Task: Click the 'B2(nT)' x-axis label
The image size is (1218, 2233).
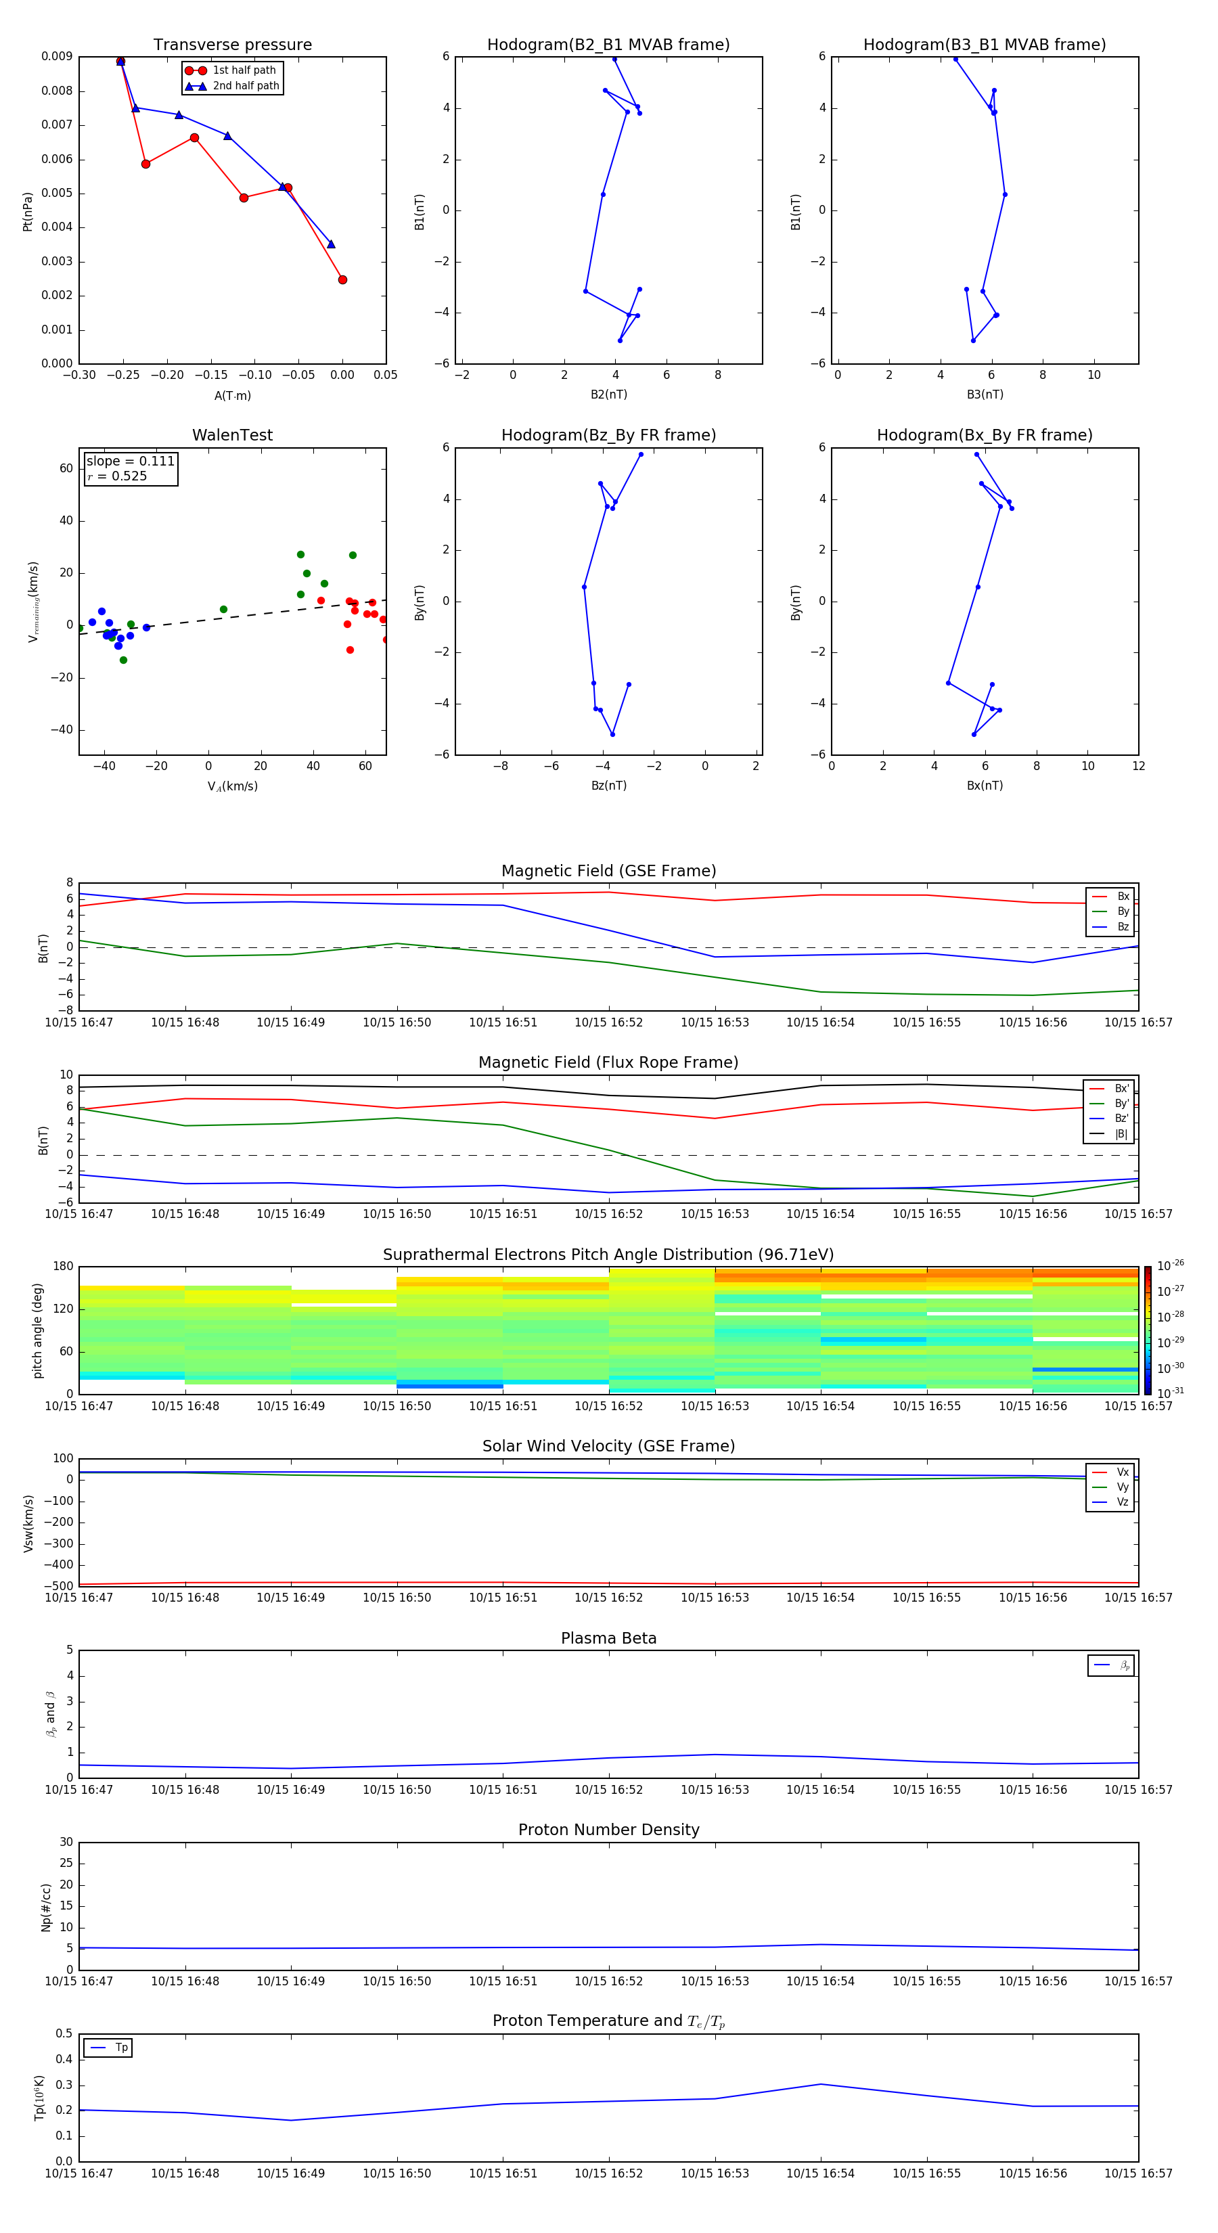Action: coord(608,394)
